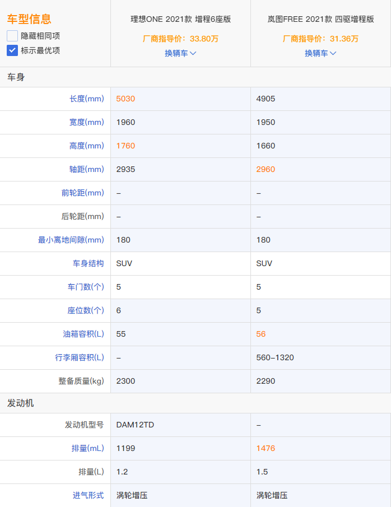Select seat count value 6
Viewport: 391px width, 507px height.
click(118, 310)
